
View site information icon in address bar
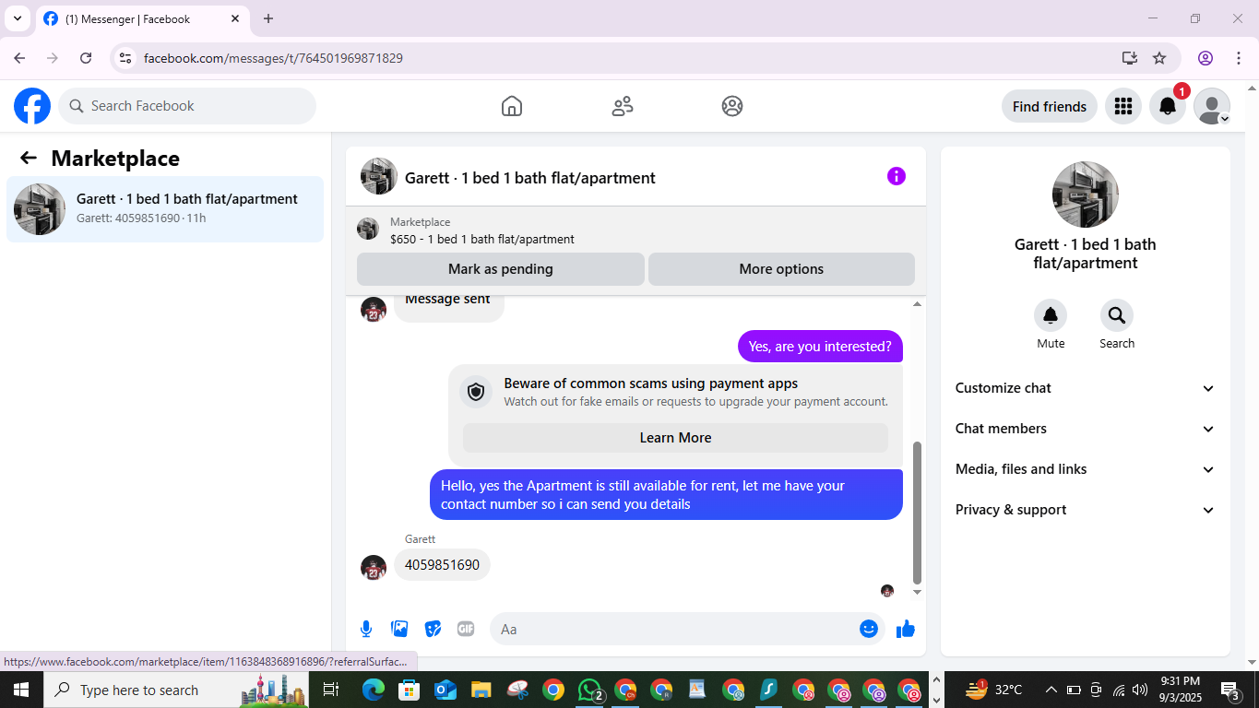(x=125, y=58)
